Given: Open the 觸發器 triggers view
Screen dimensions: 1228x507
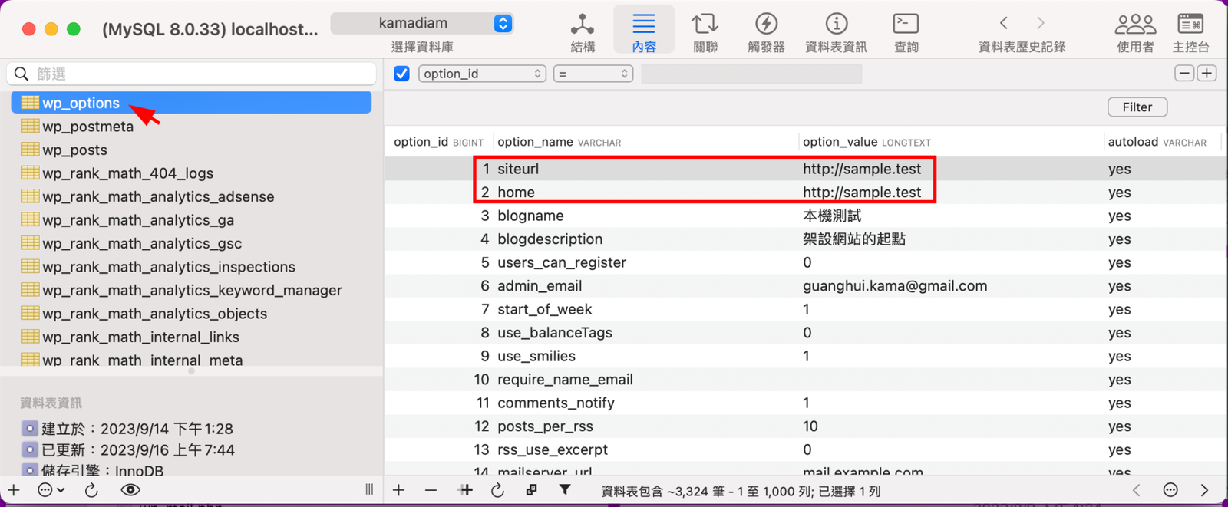Looking at the screenshot, I should click(x=766, y=31).
